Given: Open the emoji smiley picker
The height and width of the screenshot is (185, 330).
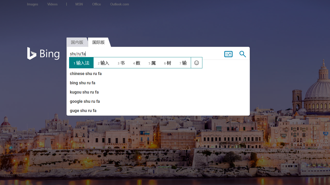Looking at the screenshot, I should click(x=196, y=63).
